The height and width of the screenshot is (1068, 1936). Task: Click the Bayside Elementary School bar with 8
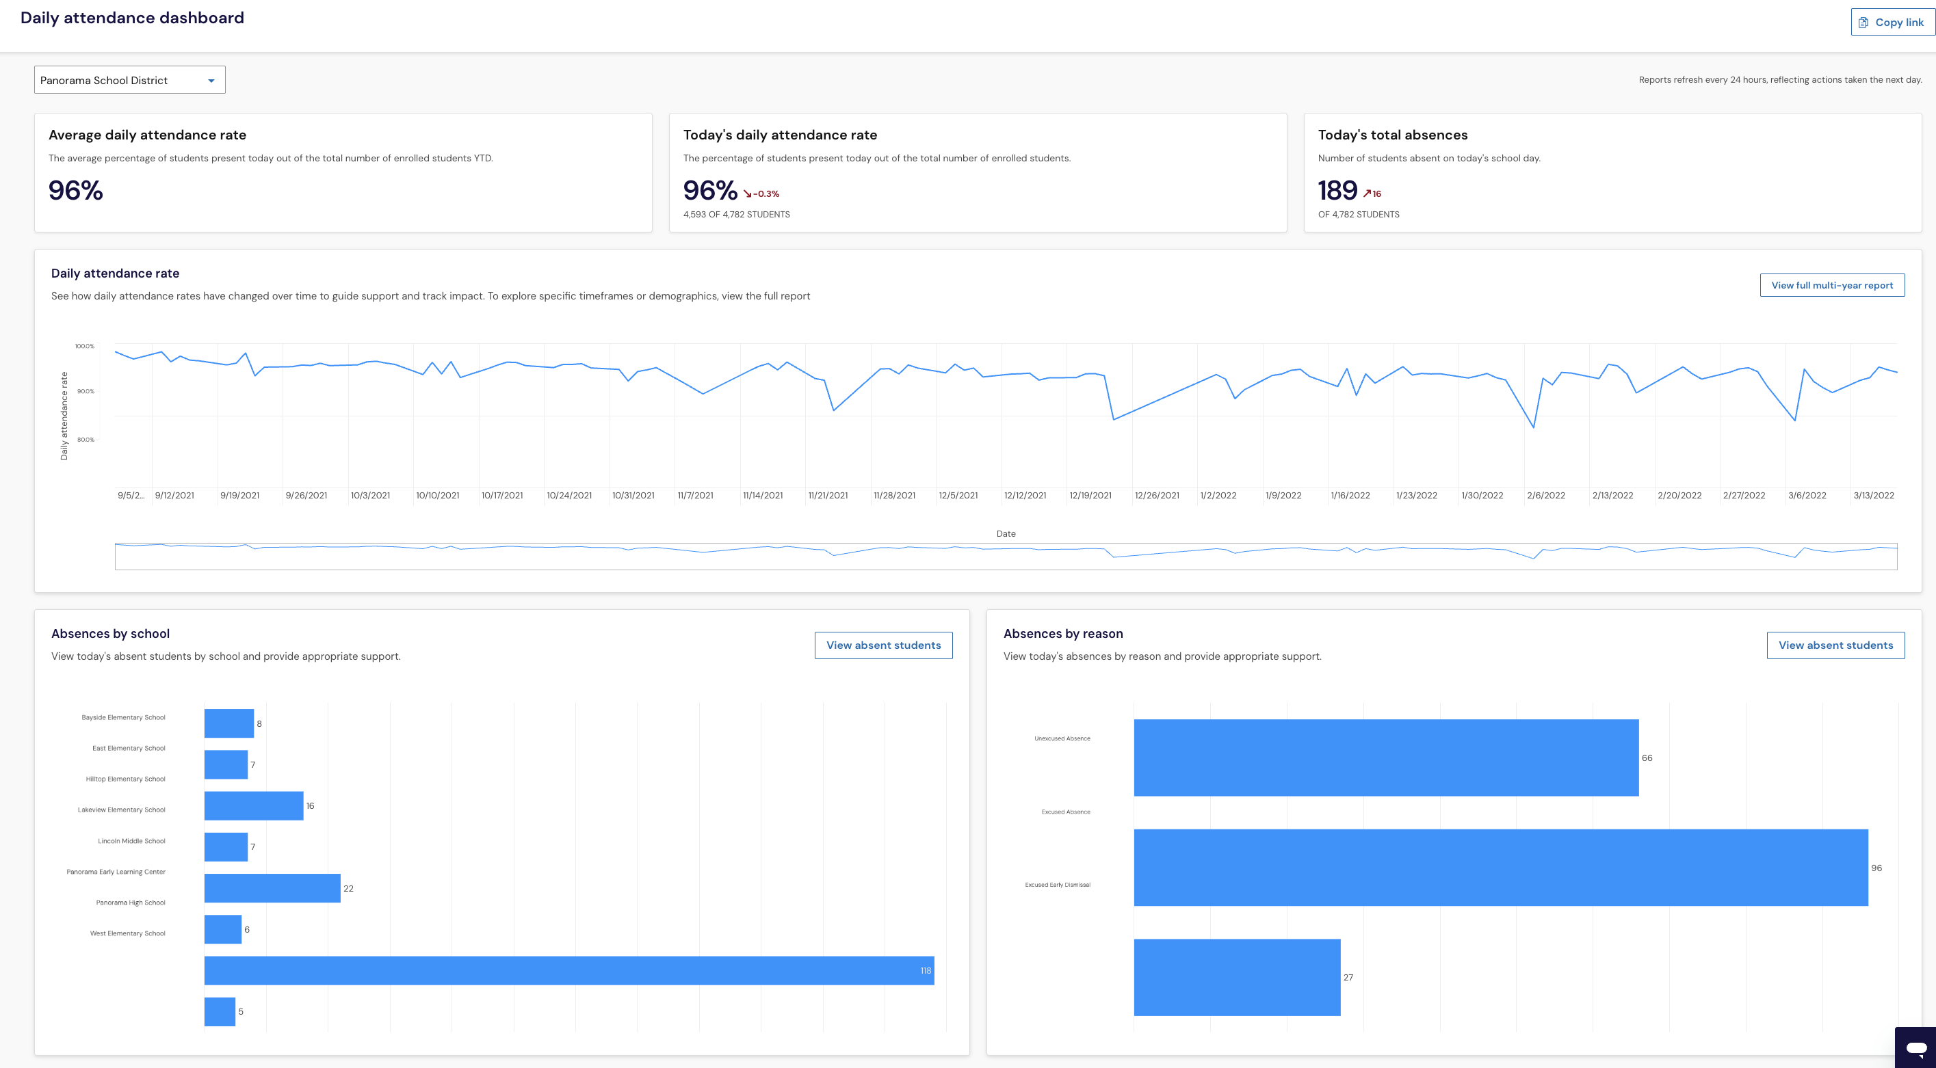229,723
